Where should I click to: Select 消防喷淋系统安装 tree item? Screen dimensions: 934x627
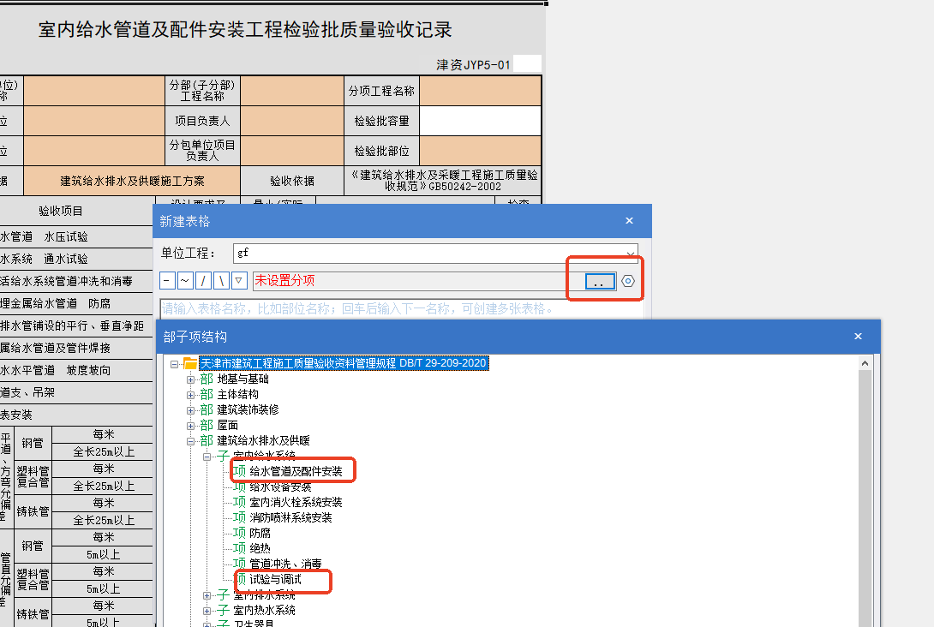click(290, 517)
